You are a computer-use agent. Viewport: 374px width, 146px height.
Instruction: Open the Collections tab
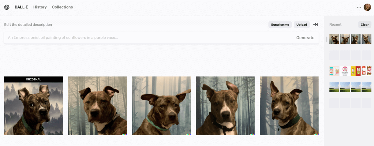62,7
